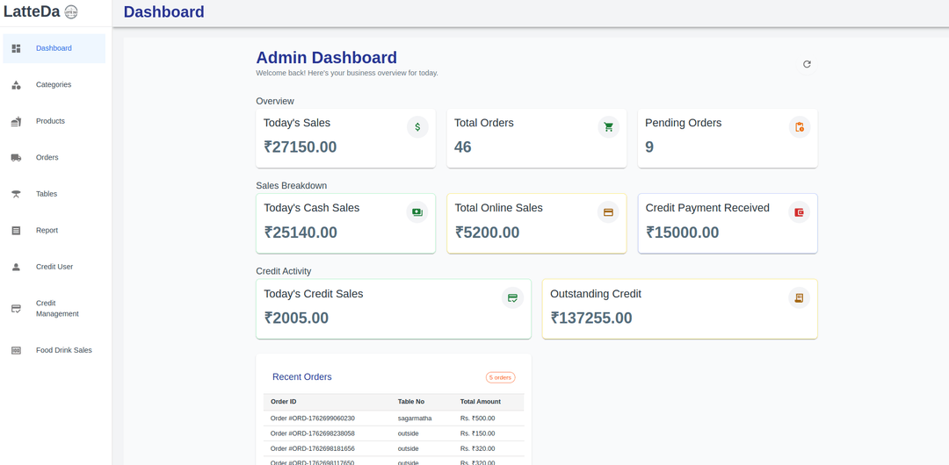Viewport: 949px width, 465px height.
Task: Click the icon on Today's Credit Sales card
Action: pyautogui.click(x=512, y=298)
